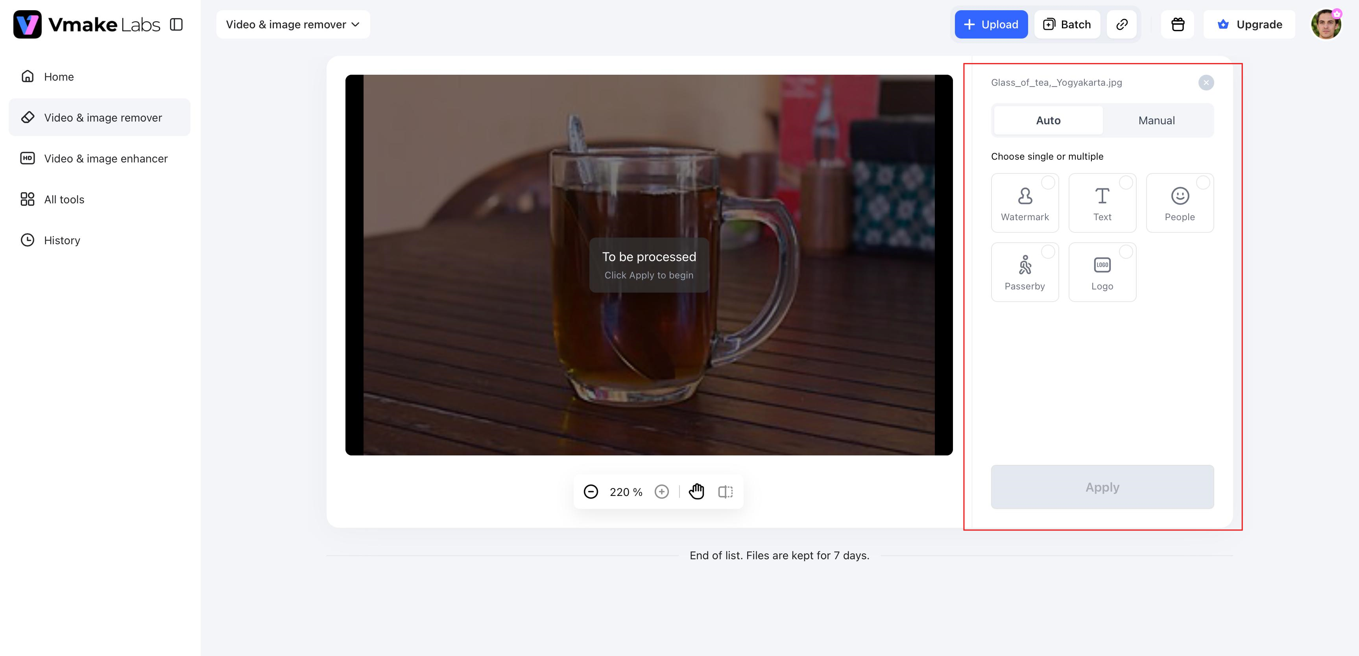This screenshot has width=1359, height=656.
Task: Click the Logo badge icon
Action: tap(1102, 265)
